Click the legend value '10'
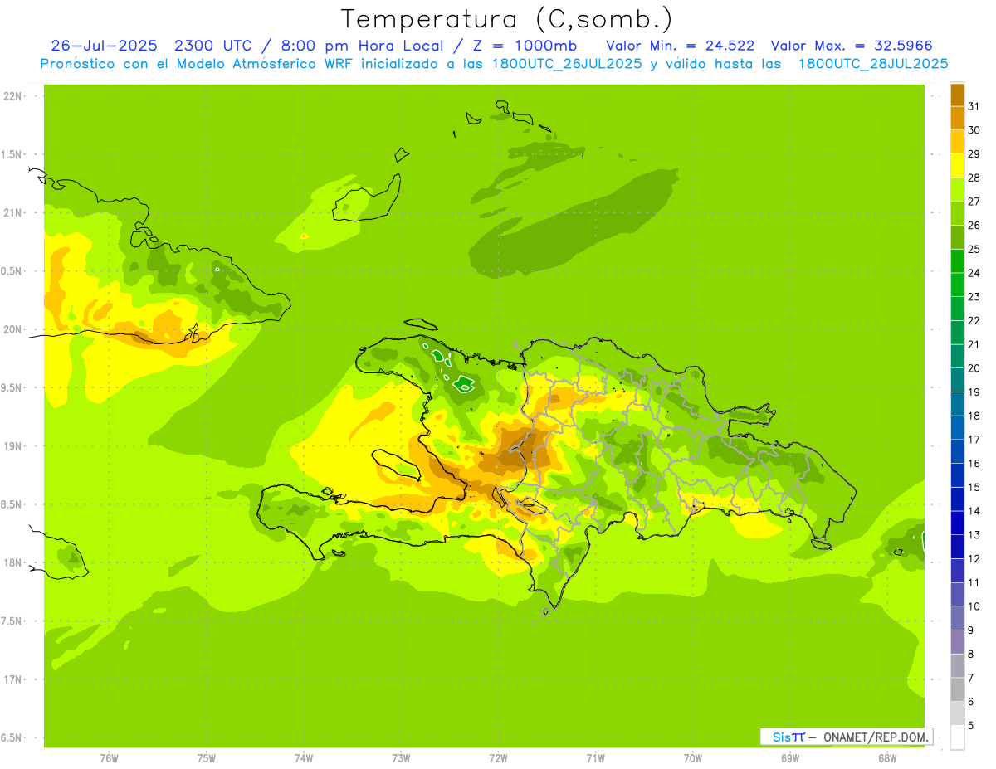996x769 pixels. pos(974,606)
